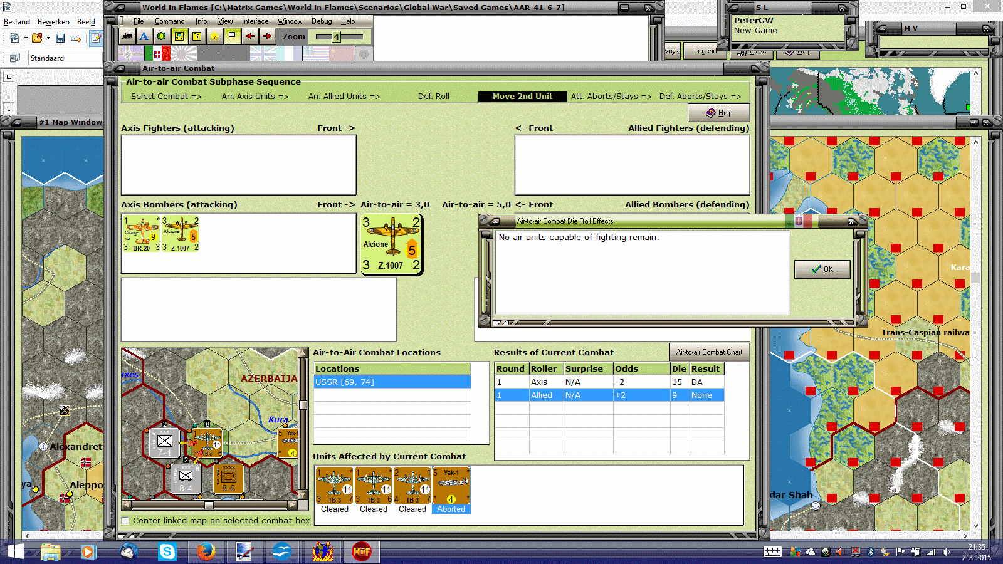Open Thunderbird from the taskbar

[129, 551]
